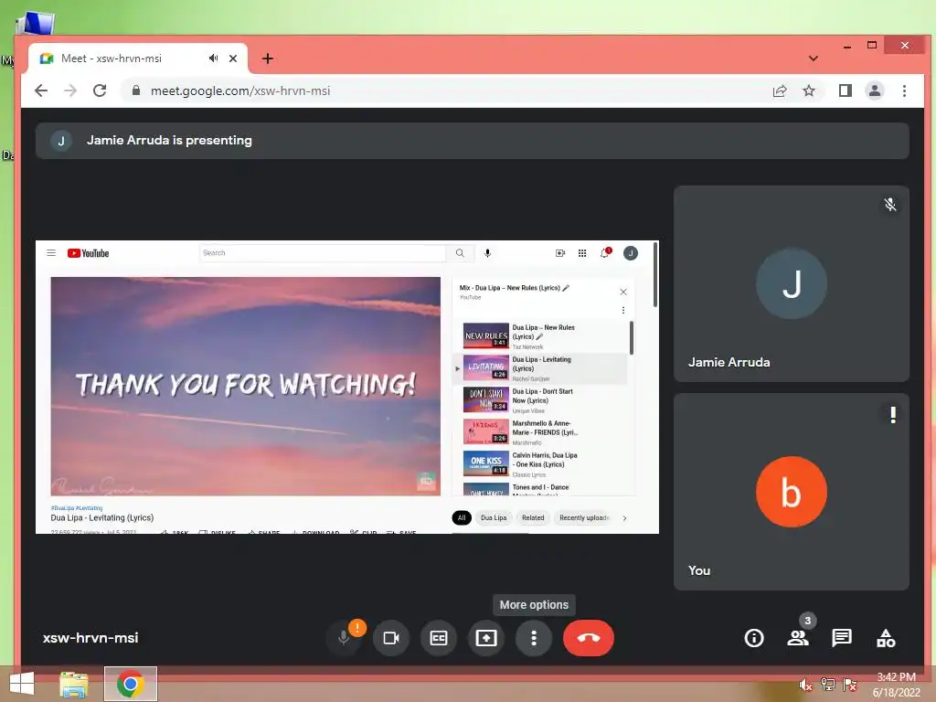
Task: Select the Dua Lipa filter chip
Action: 494,517
